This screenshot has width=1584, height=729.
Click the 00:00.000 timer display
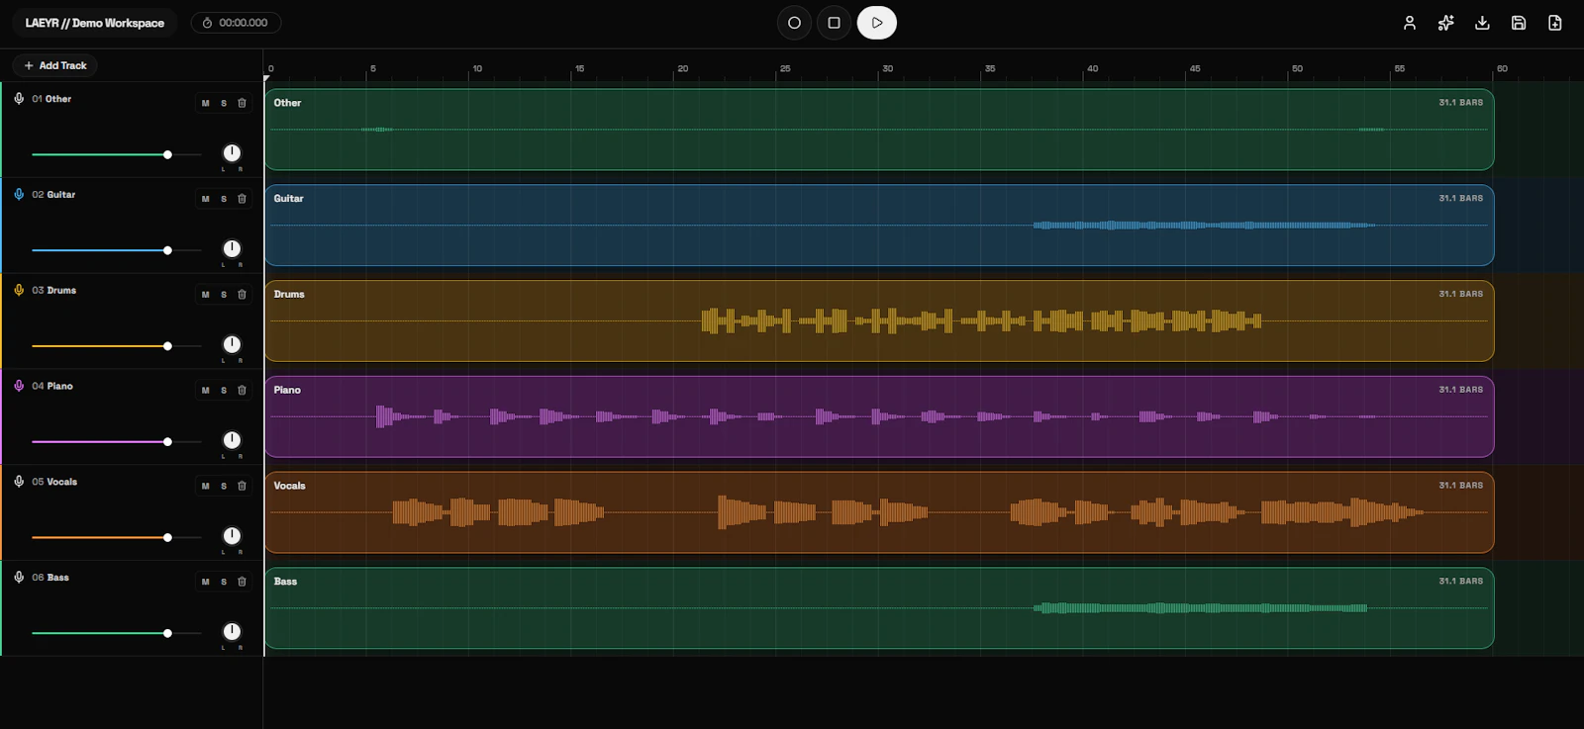pyautogui.click(x=236, y=23)
